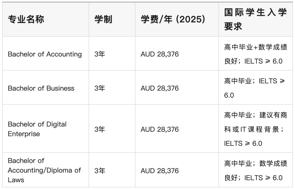The image size is (295, 189).
Task: Click the Bachelor of Digital Enterprise cell
Action: pyautogui.click(x=37, y=129)
